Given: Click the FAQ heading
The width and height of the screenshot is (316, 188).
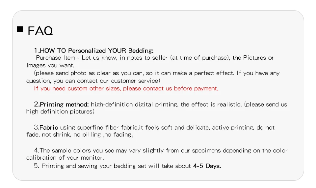Looking at the screenshot, I should coord(40,31).
